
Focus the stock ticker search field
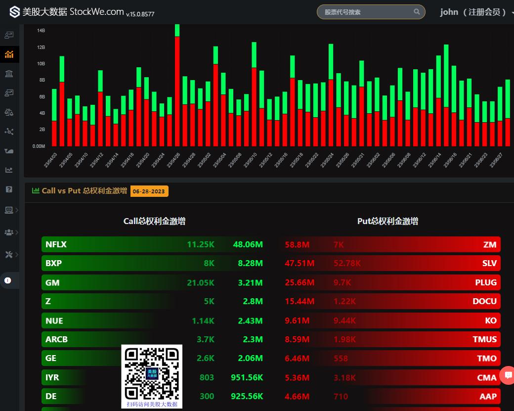click(371, 12)
